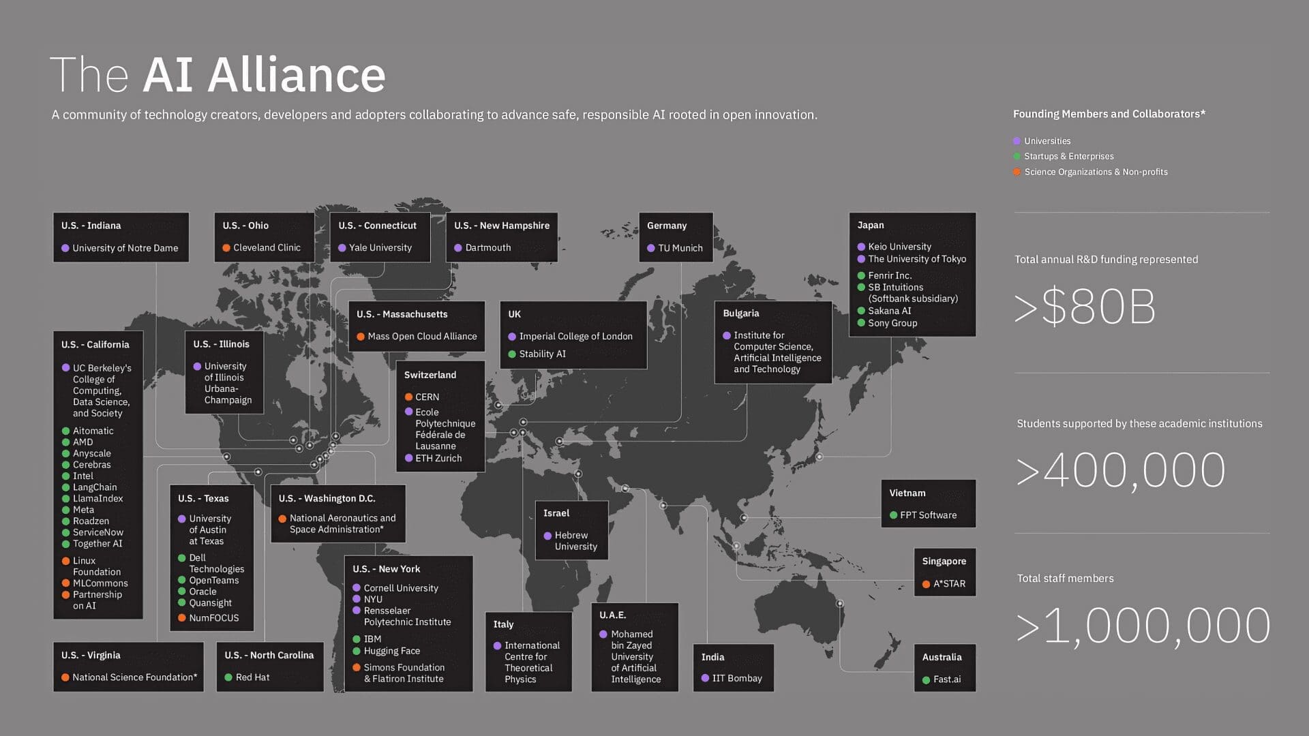Select "Hugging Face" entry

pos(392,651)
